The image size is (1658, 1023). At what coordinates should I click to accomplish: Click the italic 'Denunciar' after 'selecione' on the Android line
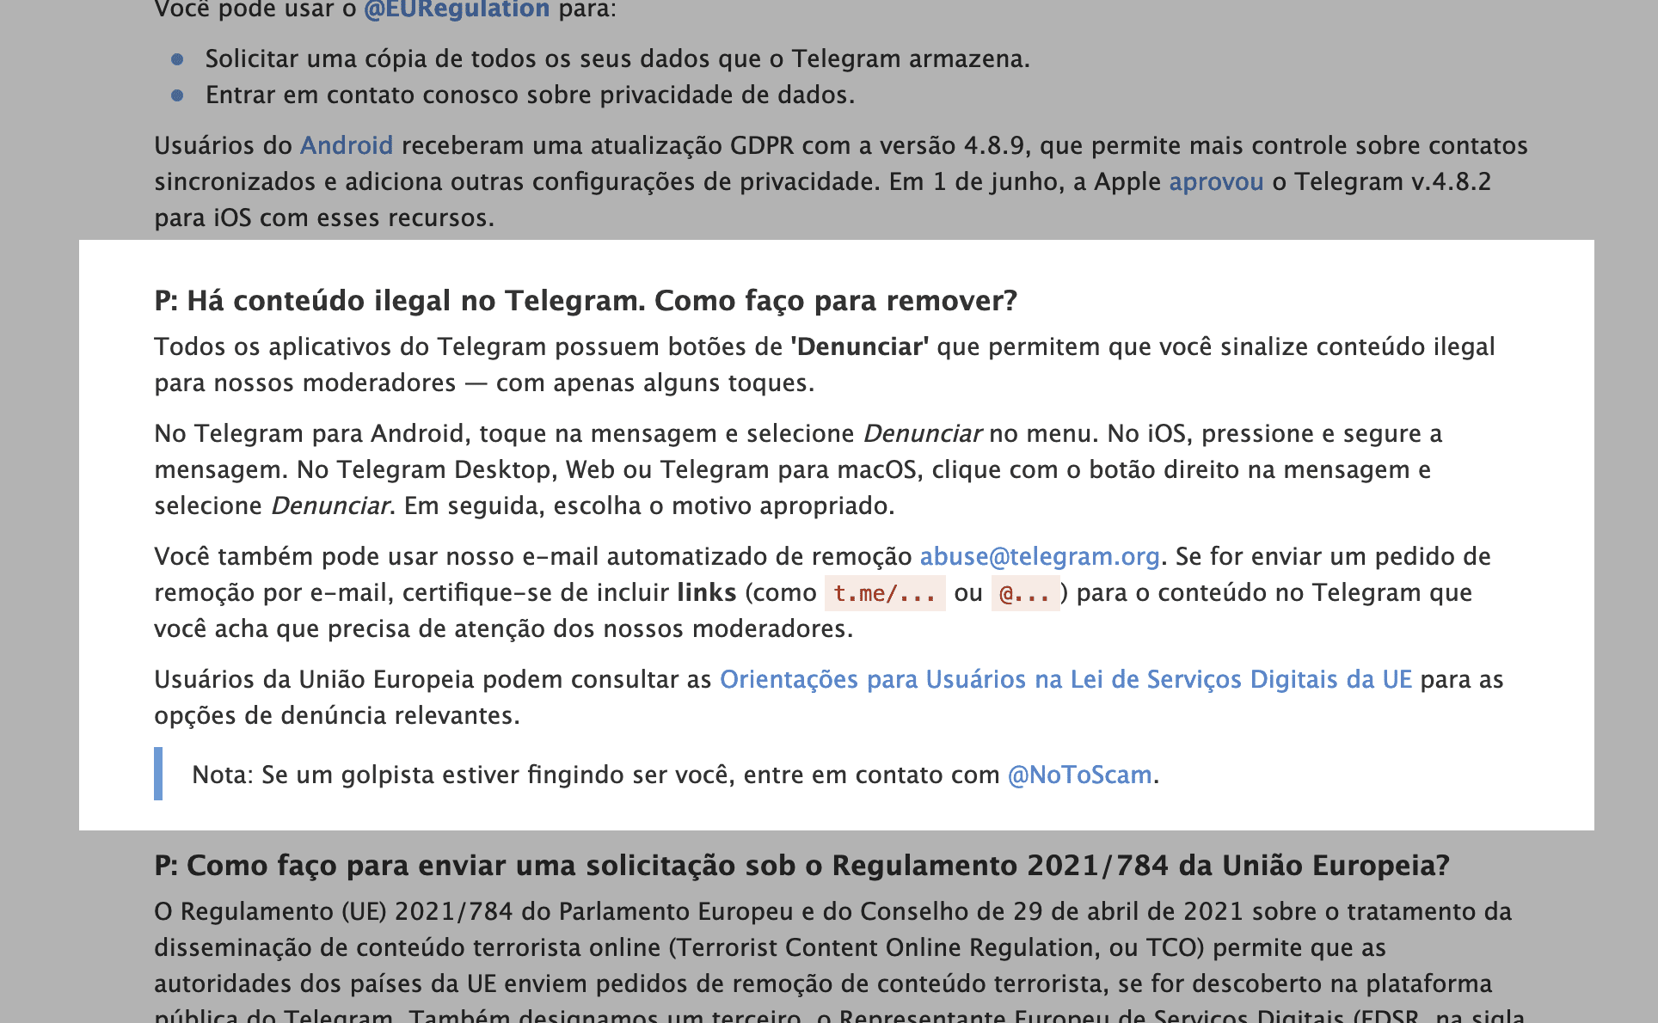click(x=923, y=433)
